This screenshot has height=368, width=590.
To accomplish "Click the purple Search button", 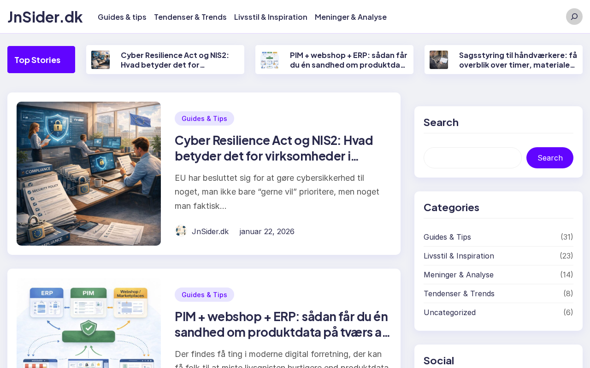I will point(550,158).
